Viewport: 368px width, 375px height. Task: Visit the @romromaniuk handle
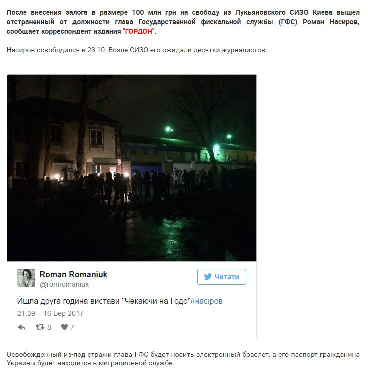(64, 284)
